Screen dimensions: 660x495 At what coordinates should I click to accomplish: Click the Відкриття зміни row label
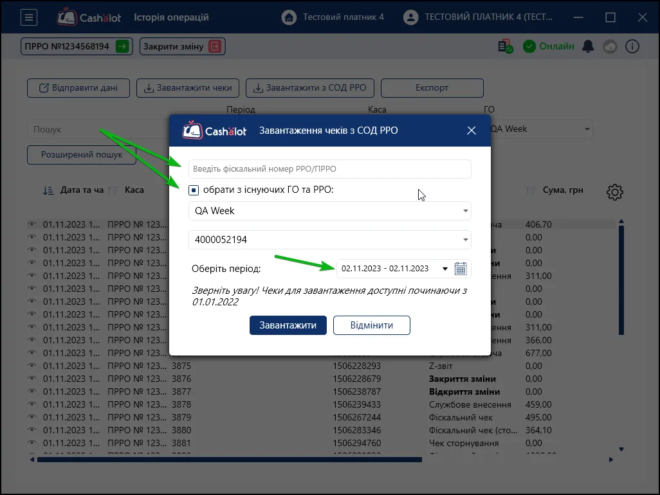tap(464, 392)
